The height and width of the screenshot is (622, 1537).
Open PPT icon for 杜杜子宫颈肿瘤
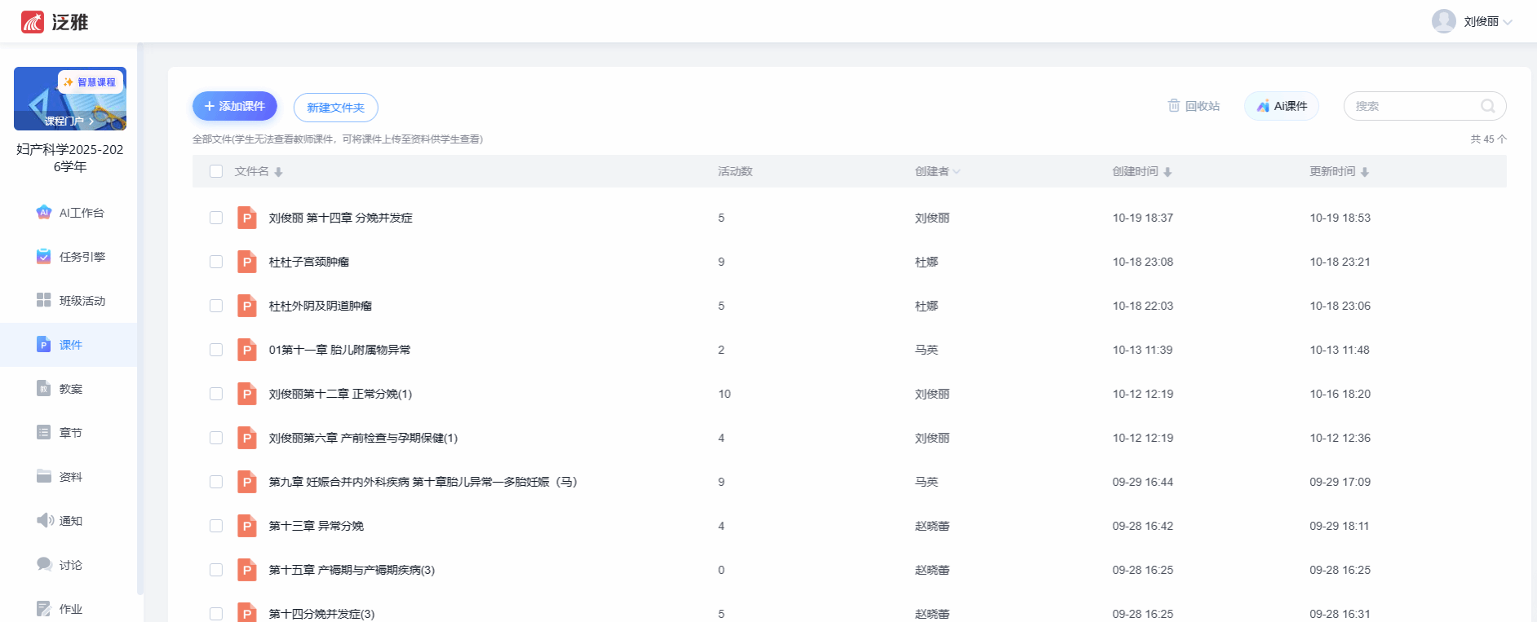pyautogui.click(x=246, y=262)
